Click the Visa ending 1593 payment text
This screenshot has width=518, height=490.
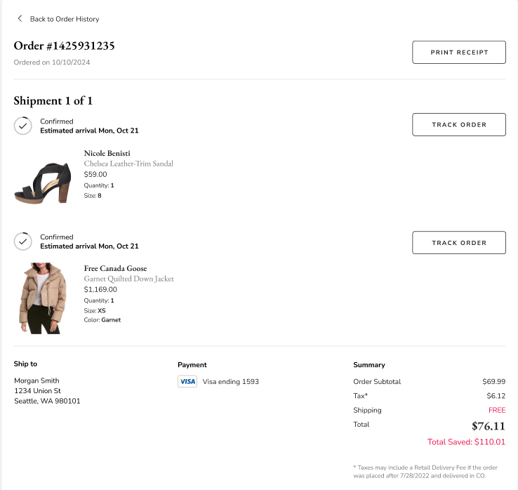pos(230,382)
